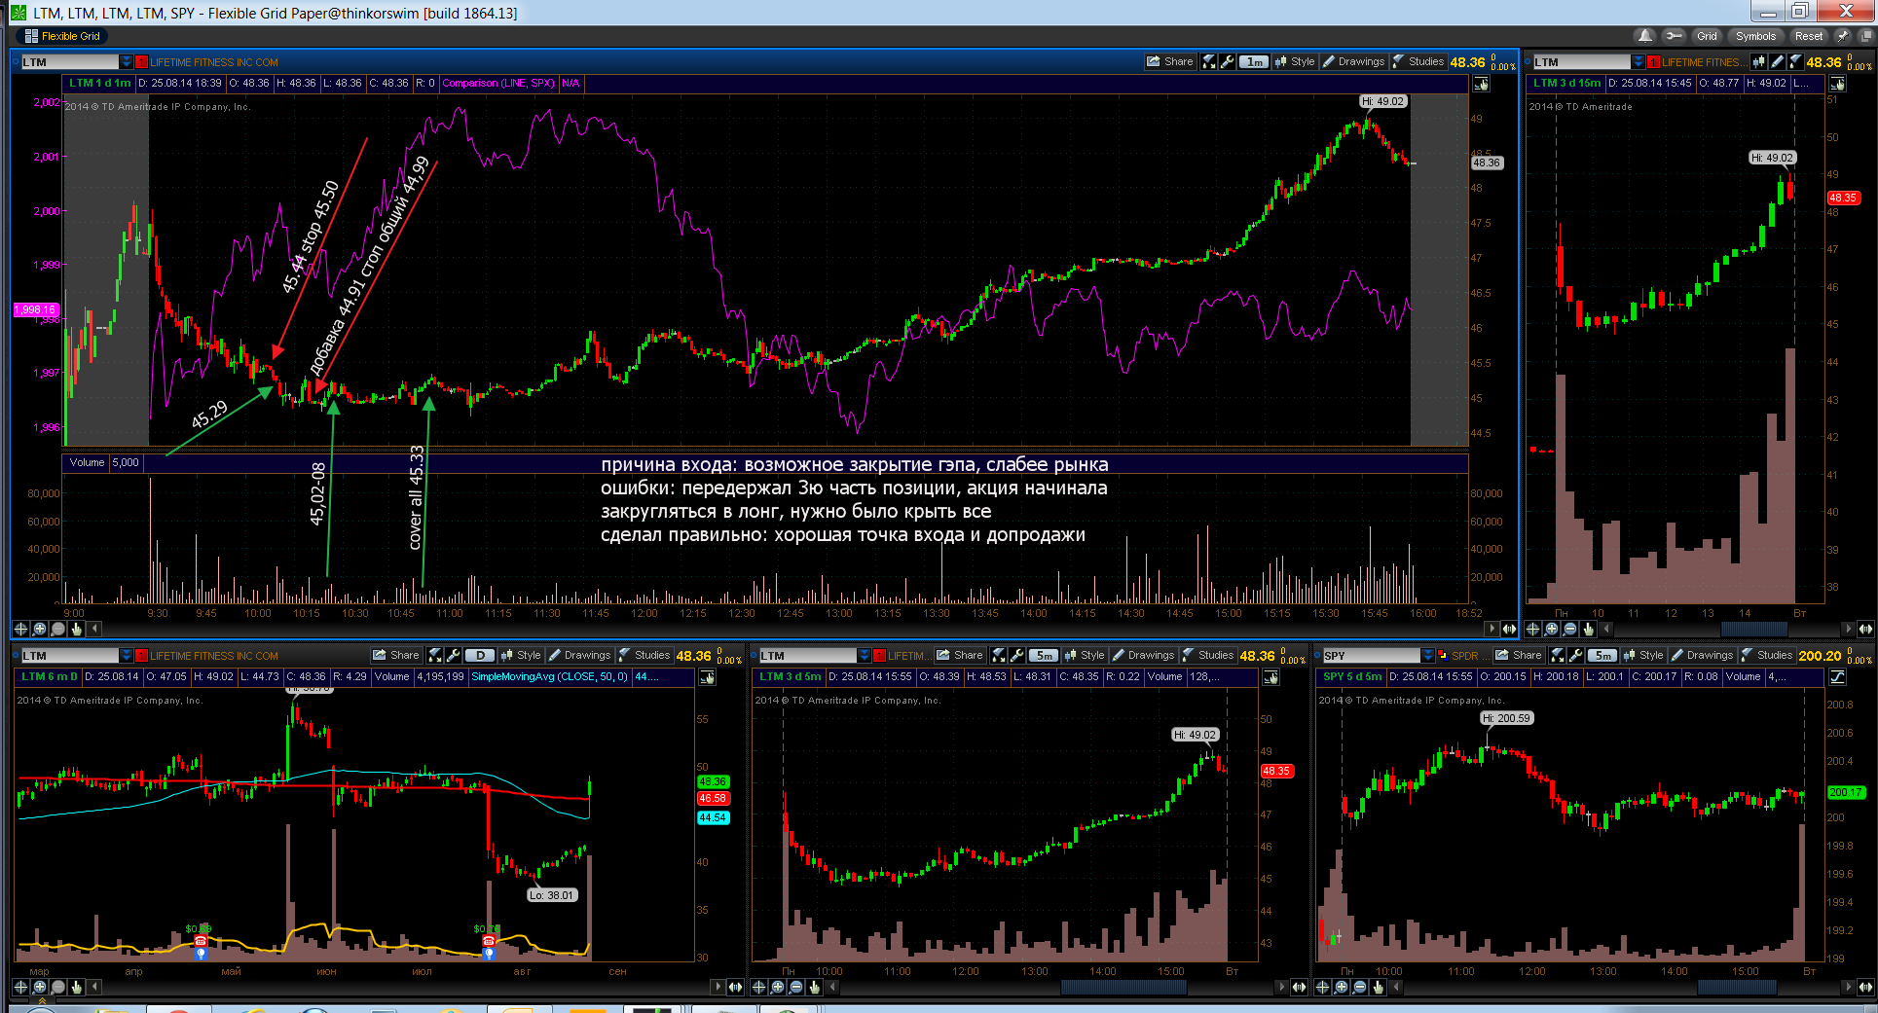The image size is (1878, 1013).
Task: Click the SPY chart horizontal scrollbar thumb
Action: pos(1737,987)
